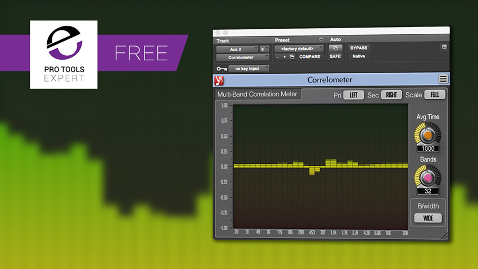This screenshot has height=269, width=478.
Task: Toggle the automation SAFE button
Action: pyautogui.click(x=335, y=56)
